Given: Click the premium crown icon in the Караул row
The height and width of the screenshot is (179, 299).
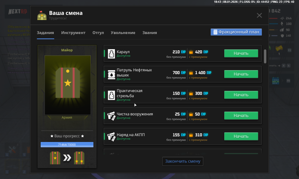Looking at the screenshot, I should 191,52.
